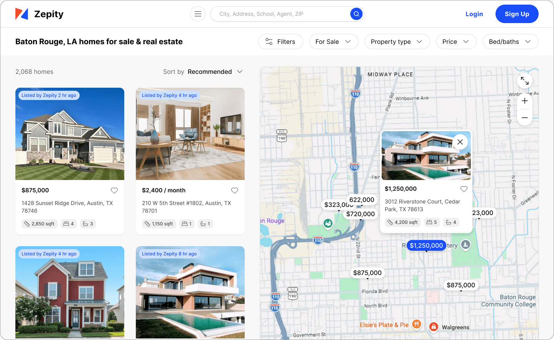Open the For Sale dropdown
The image size is (554, 340).
click(x=334, y=42)
